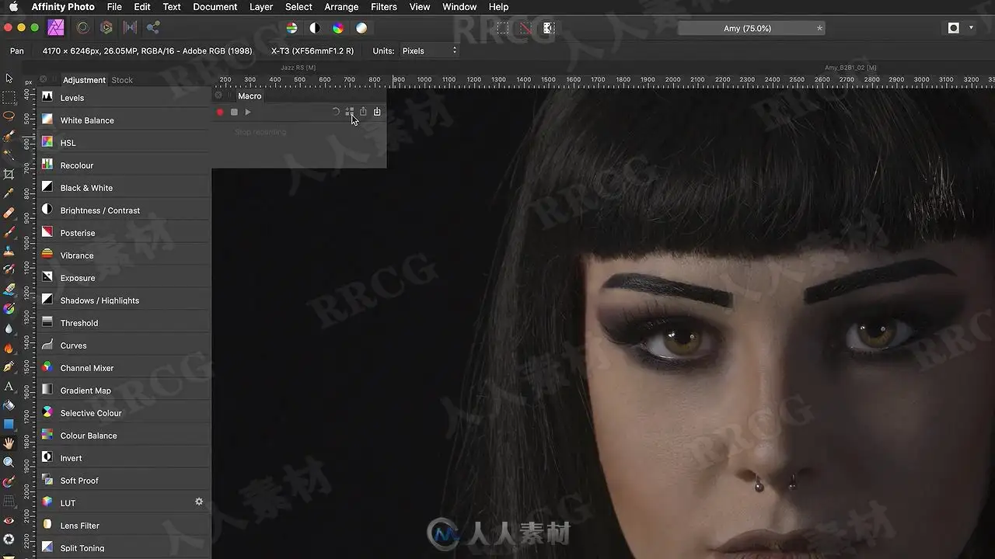
Task: Open the Affinity Photo application menu
Action: 63,7
